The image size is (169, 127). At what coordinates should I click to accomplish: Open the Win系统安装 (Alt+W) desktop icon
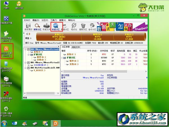point(6,66)
